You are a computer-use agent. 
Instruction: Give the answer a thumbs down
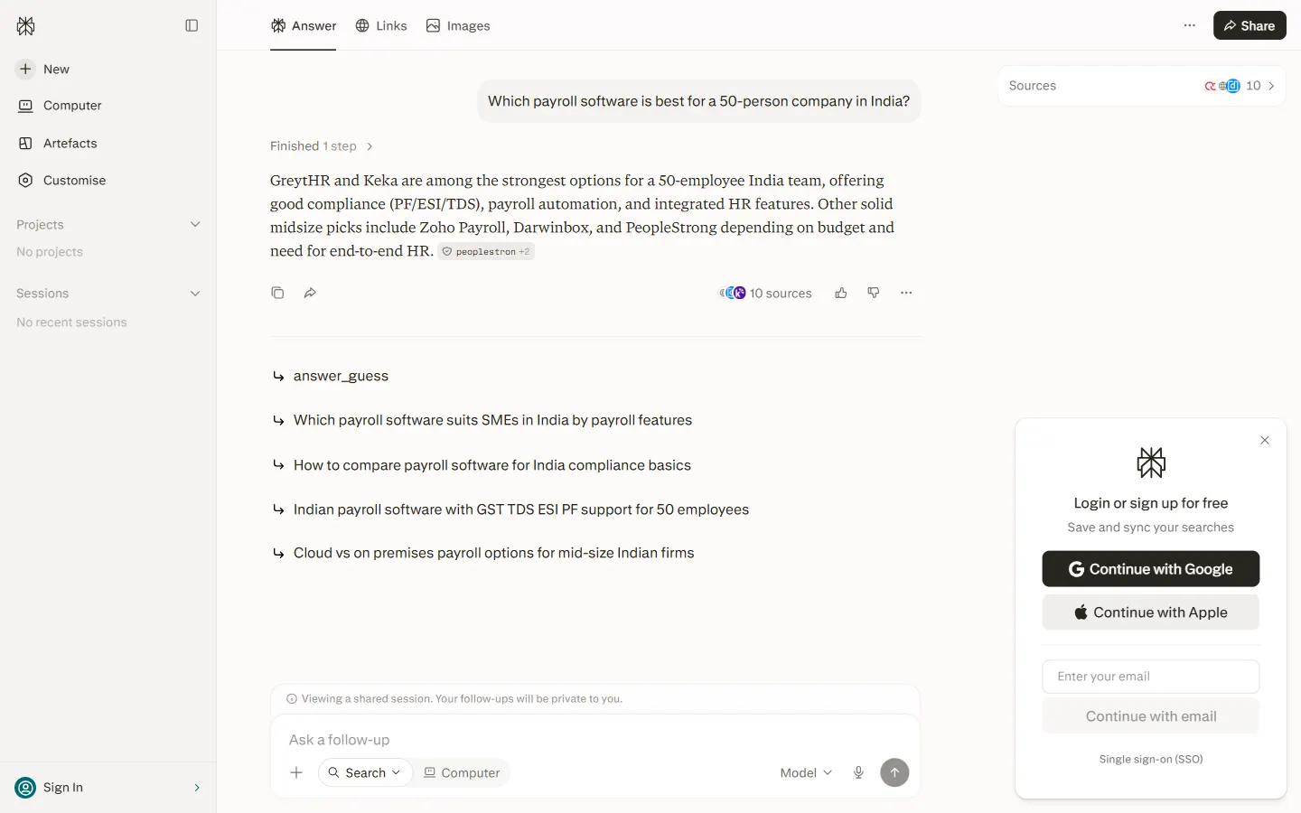[x=874, y=293]
